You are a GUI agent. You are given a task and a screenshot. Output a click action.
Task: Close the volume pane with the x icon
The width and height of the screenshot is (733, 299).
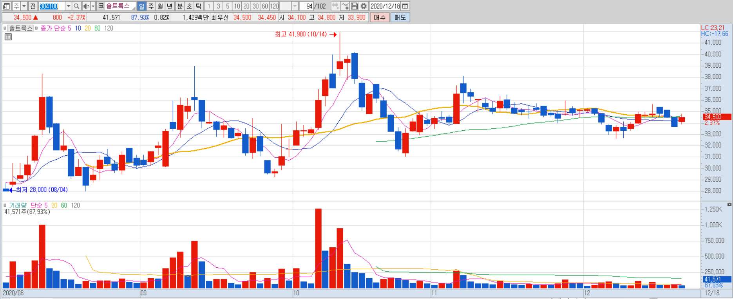coord(729,205)
